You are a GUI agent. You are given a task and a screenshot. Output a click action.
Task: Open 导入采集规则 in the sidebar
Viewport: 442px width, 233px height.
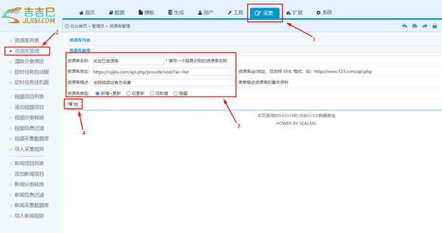click(29, 149)
